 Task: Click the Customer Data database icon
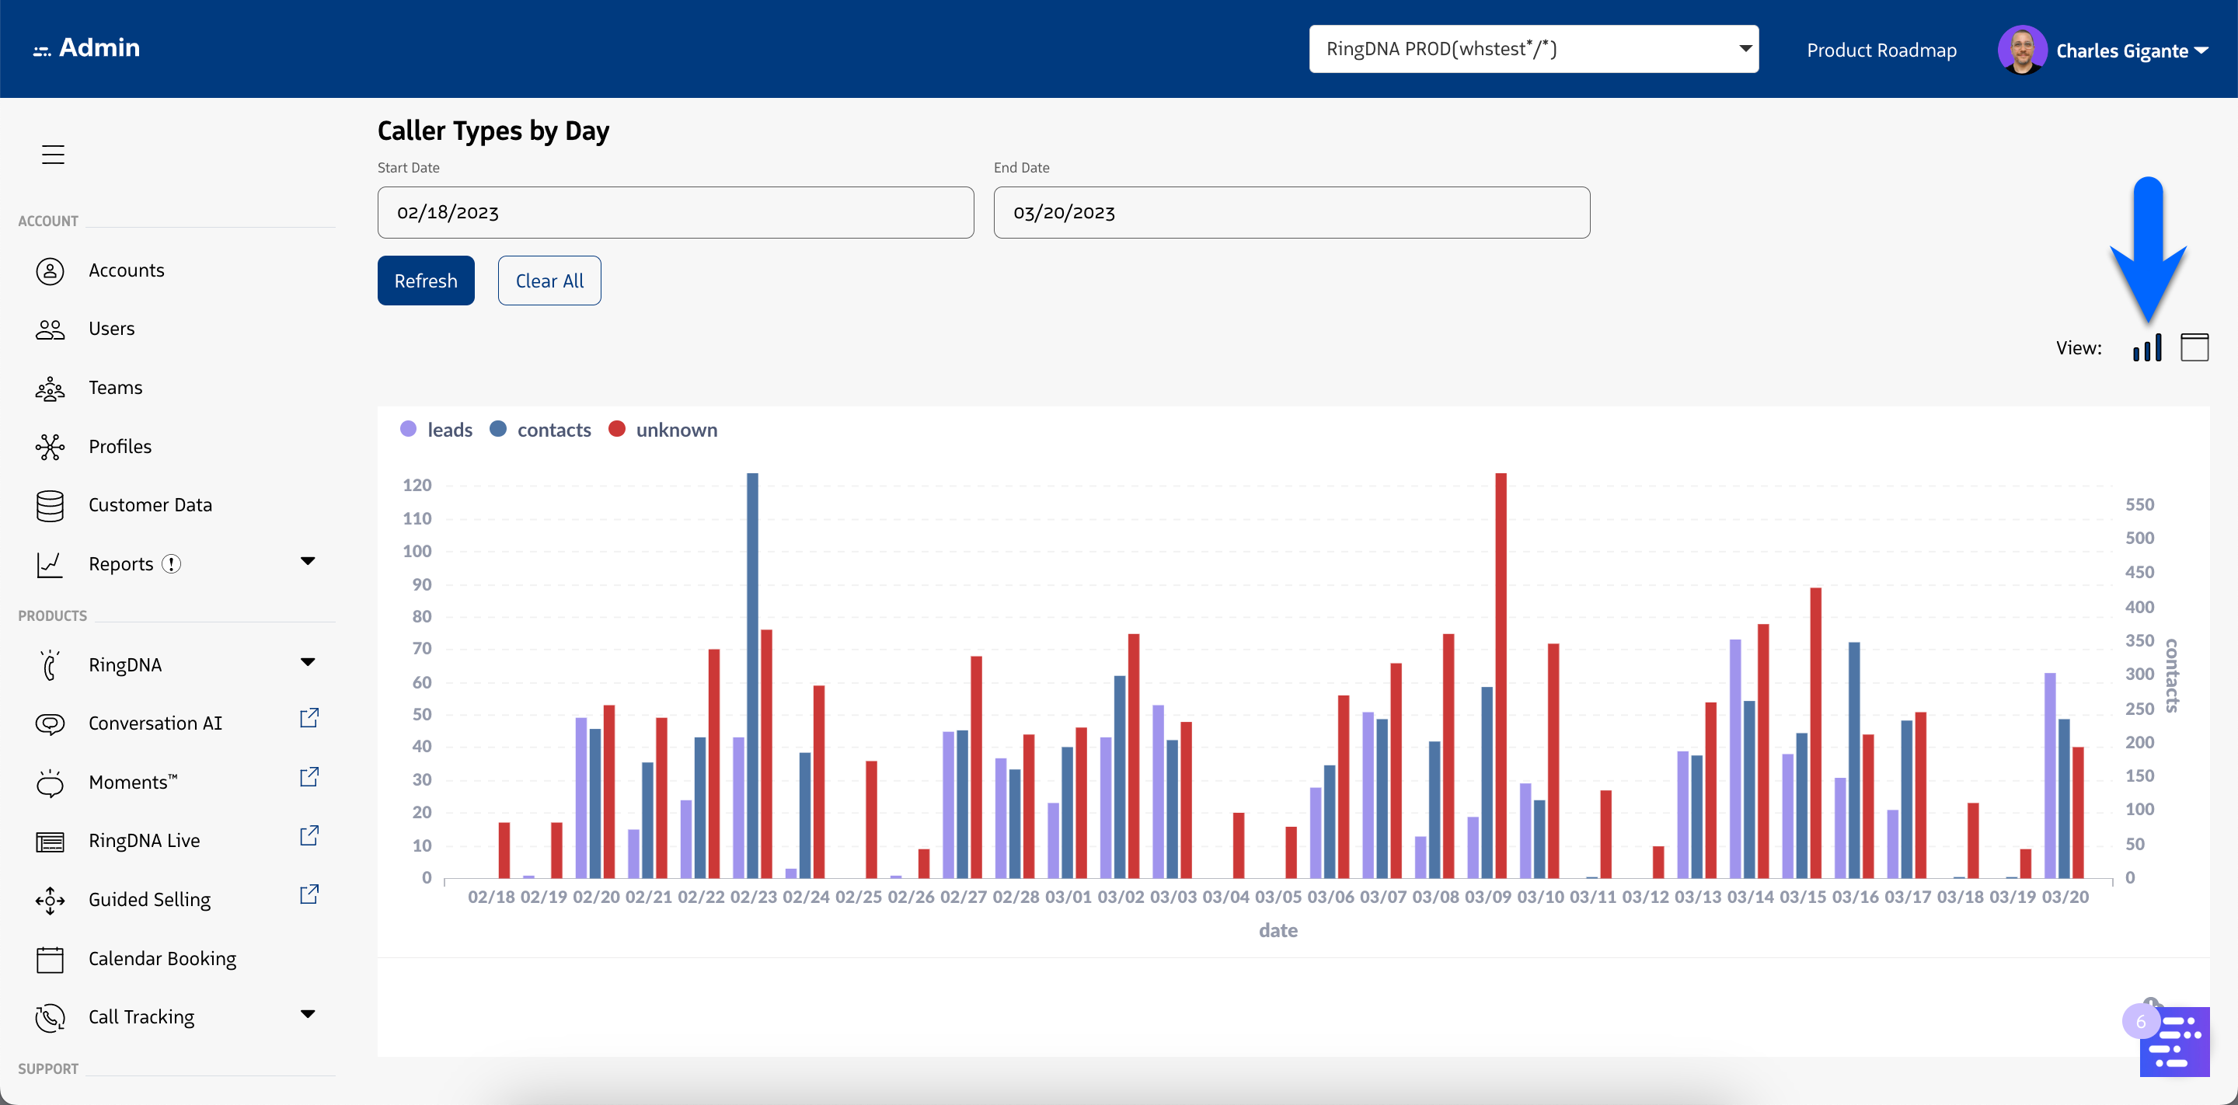point(50,506)
